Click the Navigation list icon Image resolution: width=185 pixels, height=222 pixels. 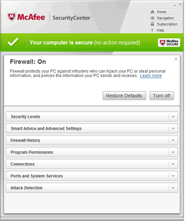tap(152, 18)
